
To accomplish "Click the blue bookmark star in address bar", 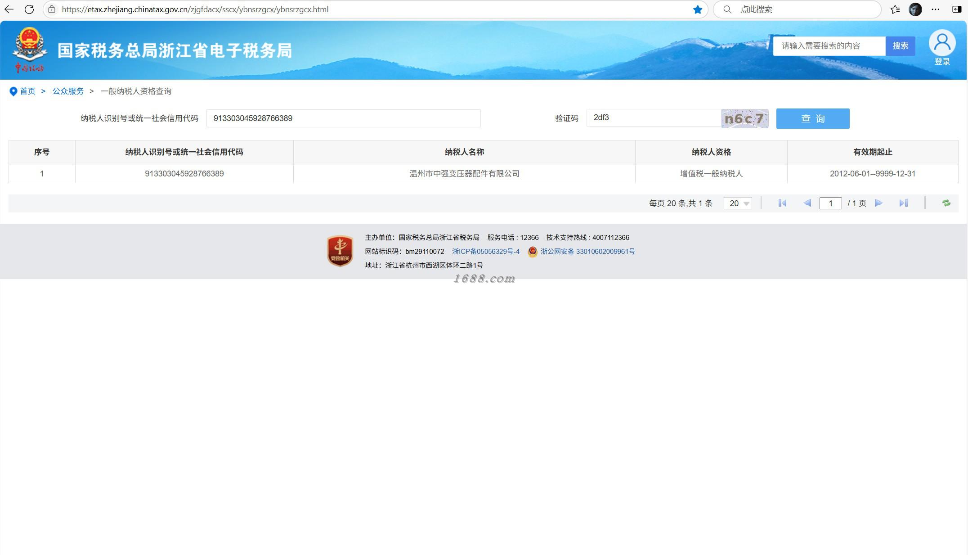I will pos(697,9).
